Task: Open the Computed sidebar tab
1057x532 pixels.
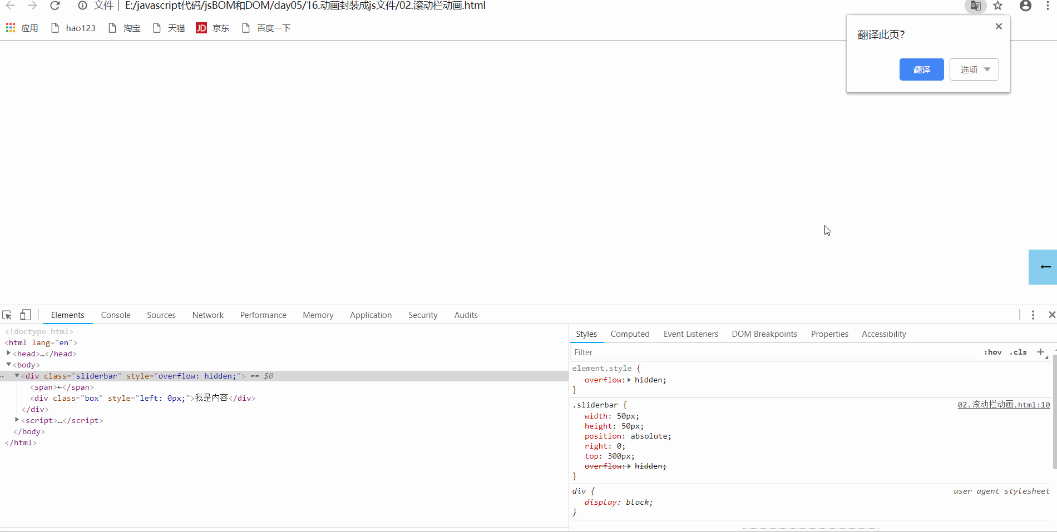Action: click(x=630, y=334)
